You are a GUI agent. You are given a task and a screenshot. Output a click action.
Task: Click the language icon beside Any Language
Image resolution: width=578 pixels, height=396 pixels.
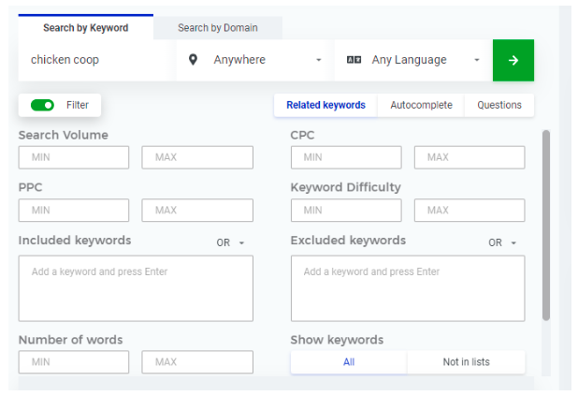point(354,60)
